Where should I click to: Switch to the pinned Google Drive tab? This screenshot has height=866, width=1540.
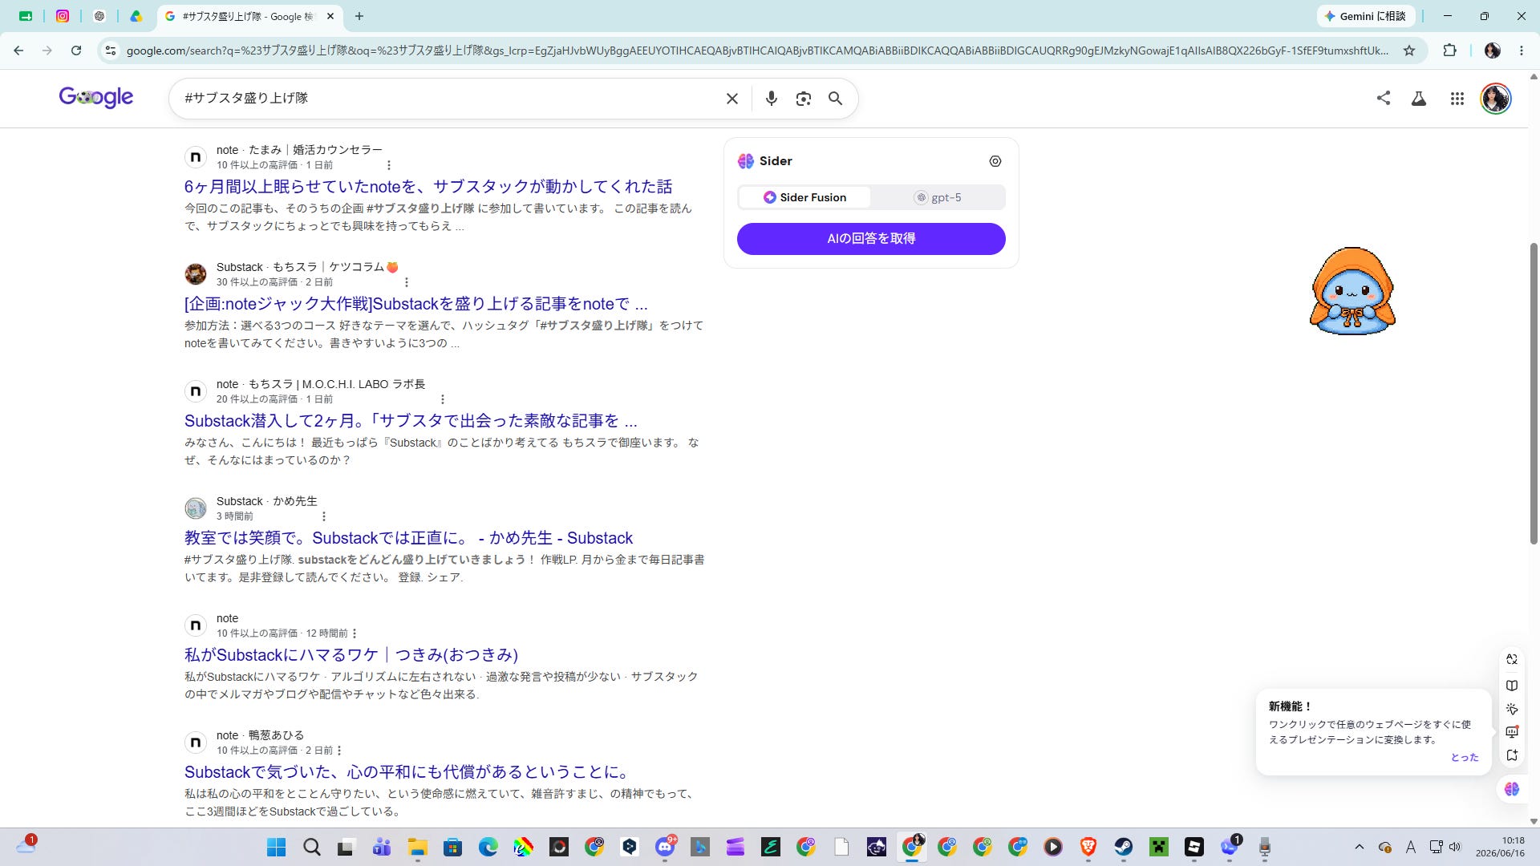(136, 16)
